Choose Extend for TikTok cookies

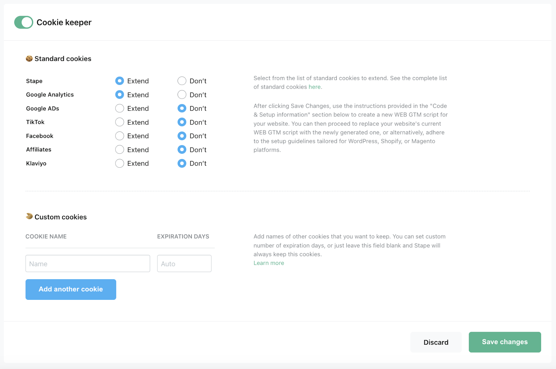120,122
